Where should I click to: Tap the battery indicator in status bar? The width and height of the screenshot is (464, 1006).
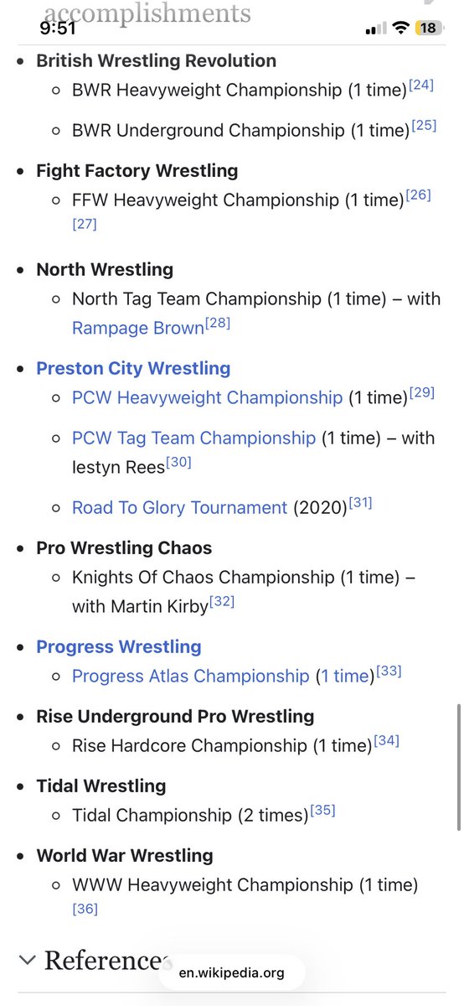pyautogui.click(x=428, y=28)
